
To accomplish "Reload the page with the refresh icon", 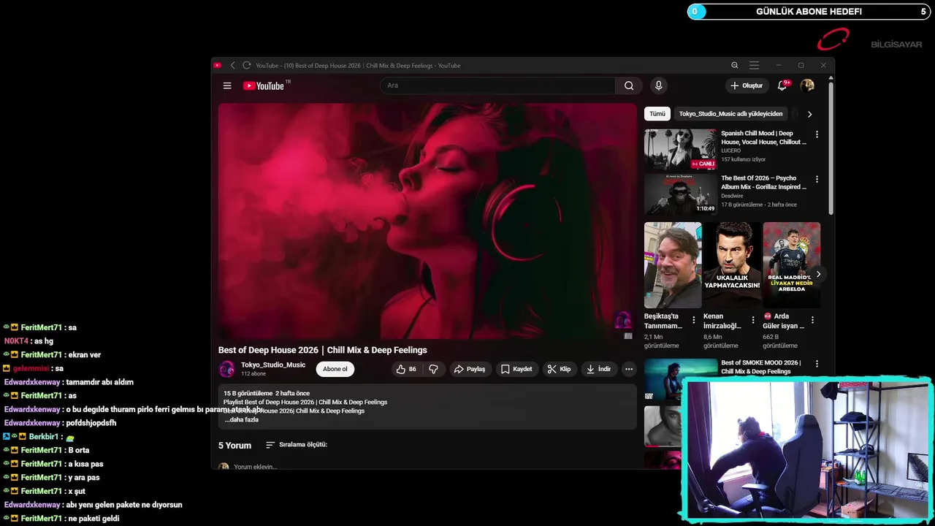I will point(246,66).
